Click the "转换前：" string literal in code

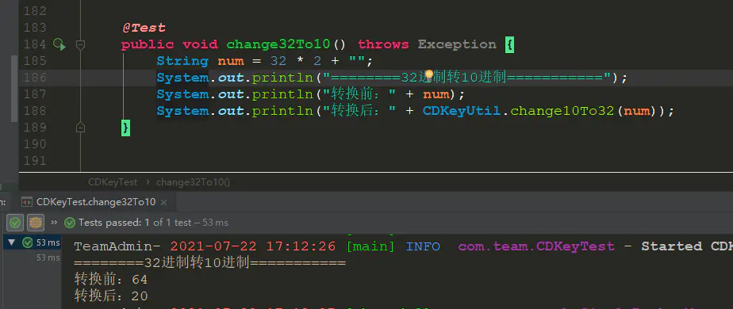[359, 94]
